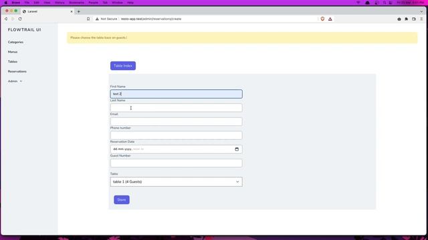Image resolution: width=428 pixels, height=240 pixels.
Task: Click the Brave Rewards triangle icon
Action: [330, 19]
